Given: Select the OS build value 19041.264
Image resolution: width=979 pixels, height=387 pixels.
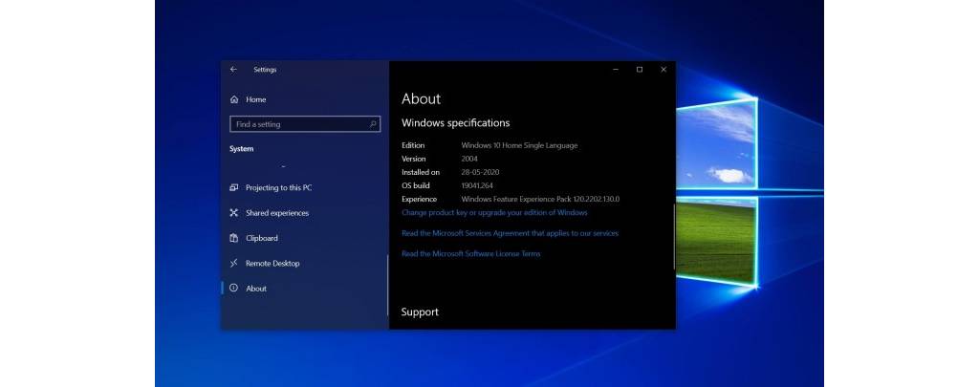Looking at the screenshot, I should tap(478, 185).
